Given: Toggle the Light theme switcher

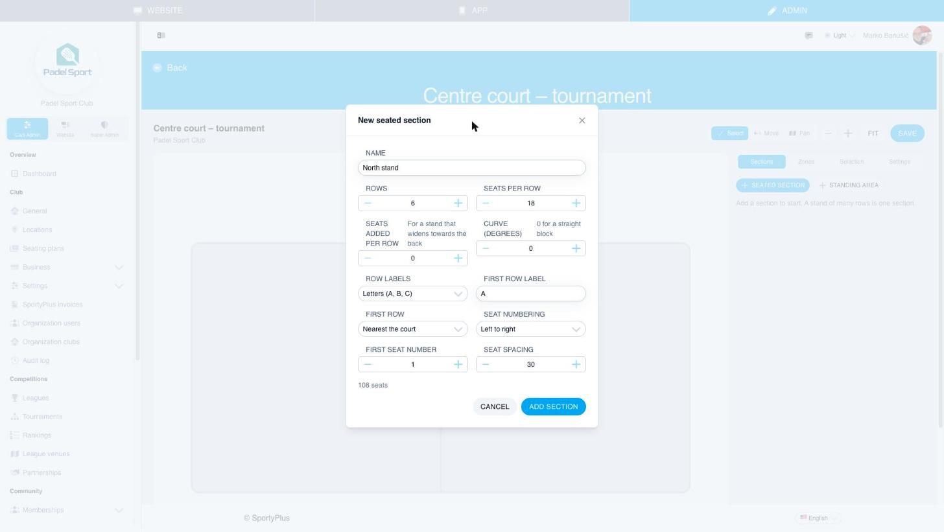Looking at the screenshot, I should 840,36.
